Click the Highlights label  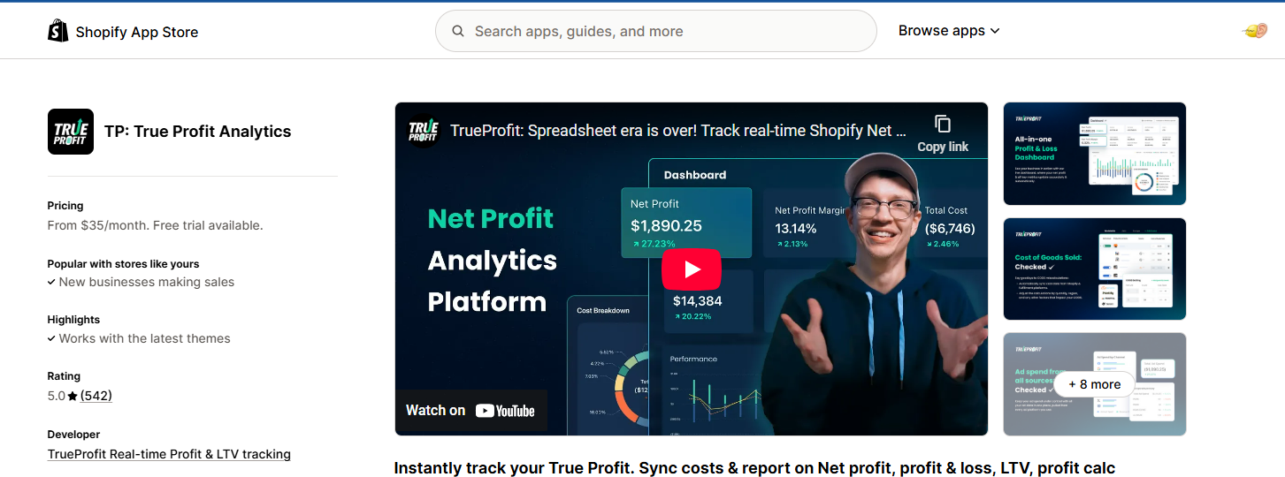[73, 320]
